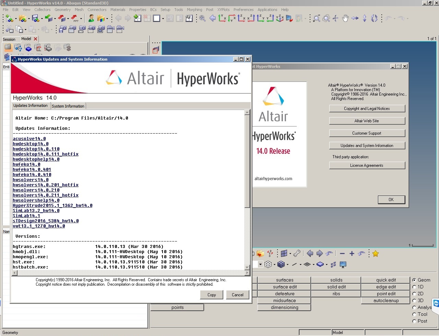Click the Publish to PPT icon
This screenshot has width=439, height=336.
74,18
